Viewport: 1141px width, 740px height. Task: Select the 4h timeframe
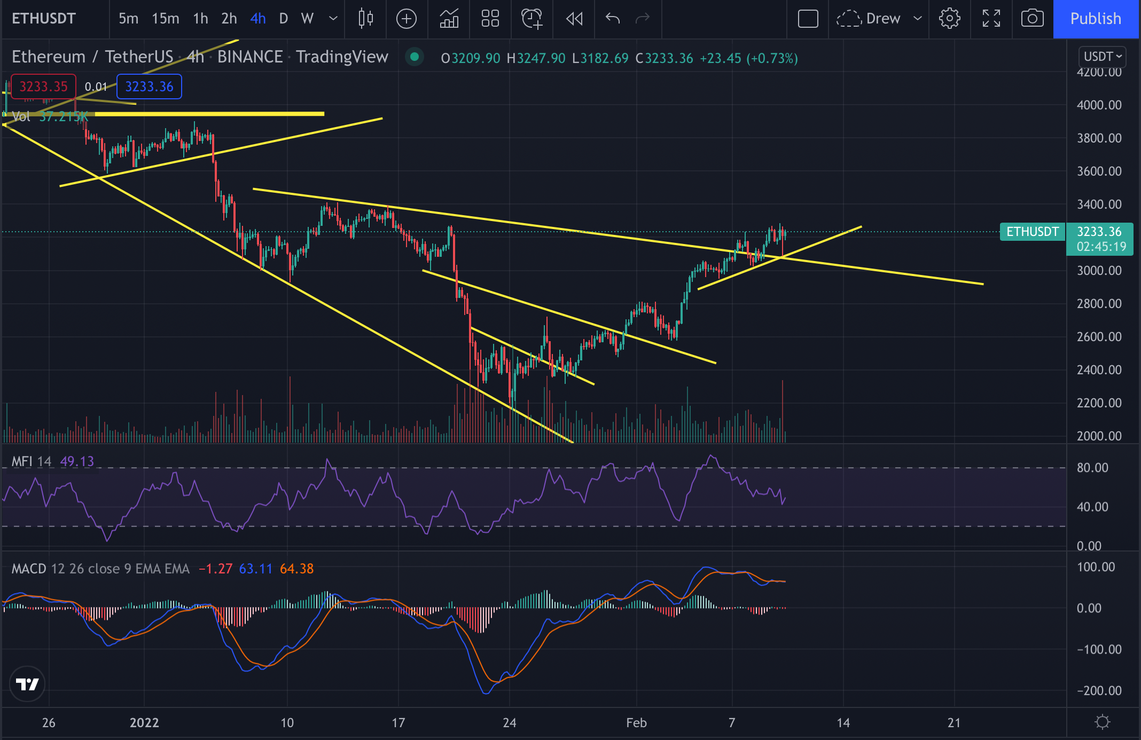click(x=257, y=19)
